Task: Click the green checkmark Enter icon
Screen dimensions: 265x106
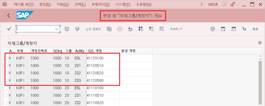Action: (x=9, y=29)
